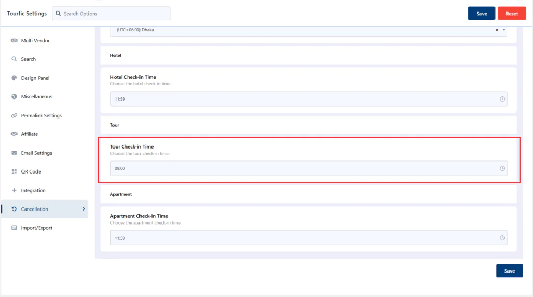The height and width of the screenshot is (297, 533).
Task: Click the Apartment Check-in Time 11:59 field
Action: pyautogui.click(x=309, y=238)
